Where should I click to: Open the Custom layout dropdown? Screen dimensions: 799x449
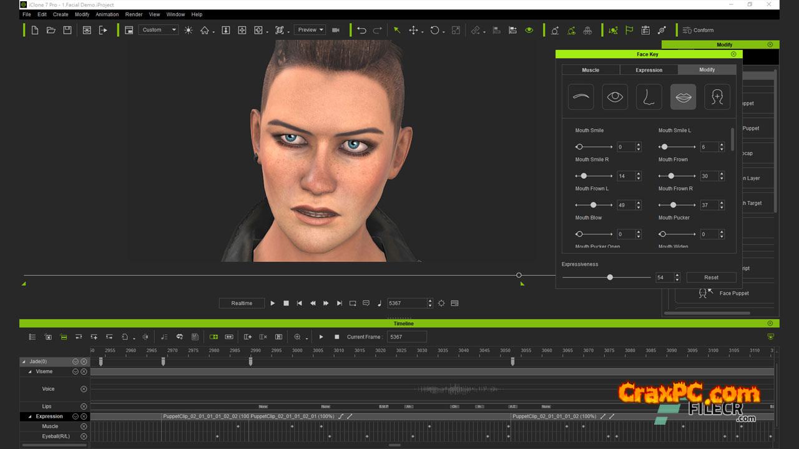tap(159, 30)
